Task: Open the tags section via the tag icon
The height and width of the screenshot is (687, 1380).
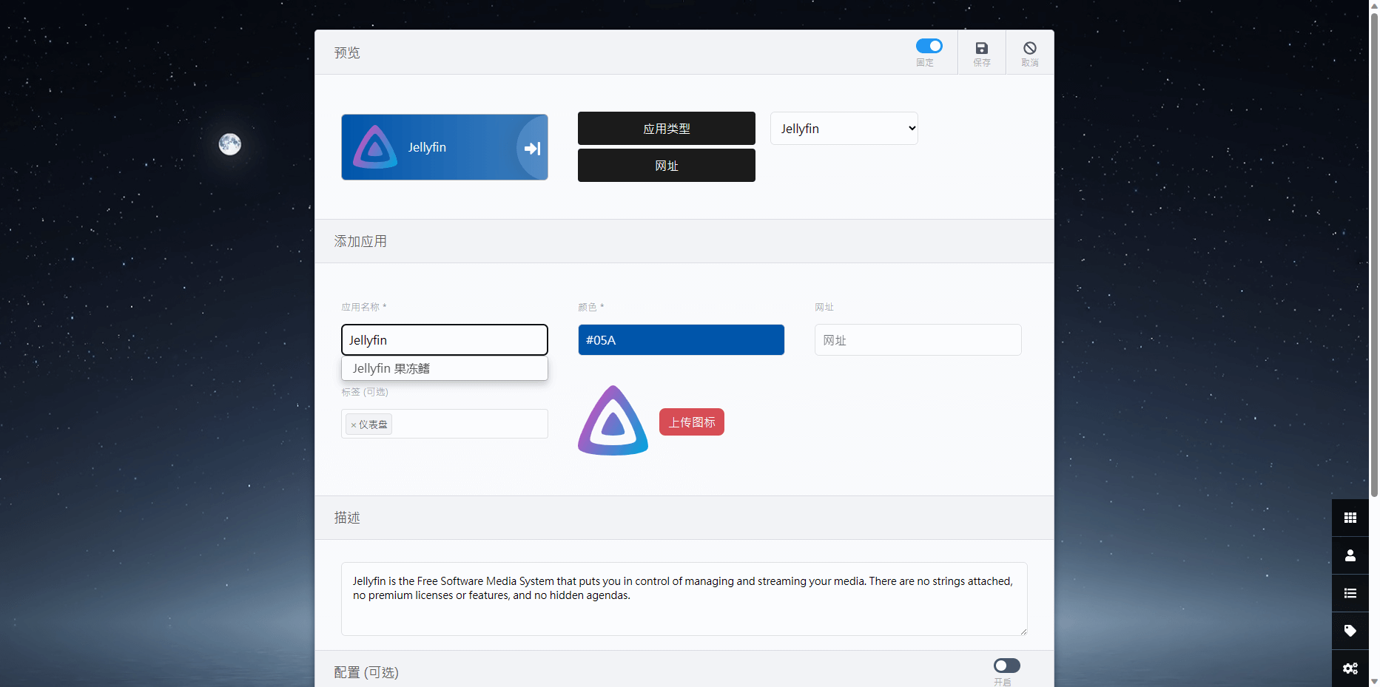Action: (1350, 631)
